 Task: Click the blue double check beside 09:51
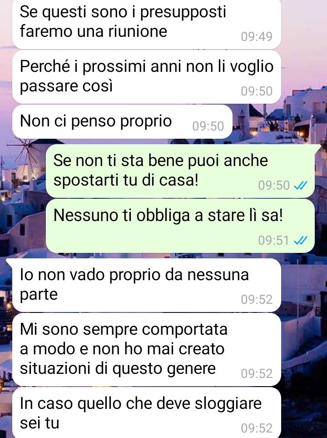[x=301, y=240]
